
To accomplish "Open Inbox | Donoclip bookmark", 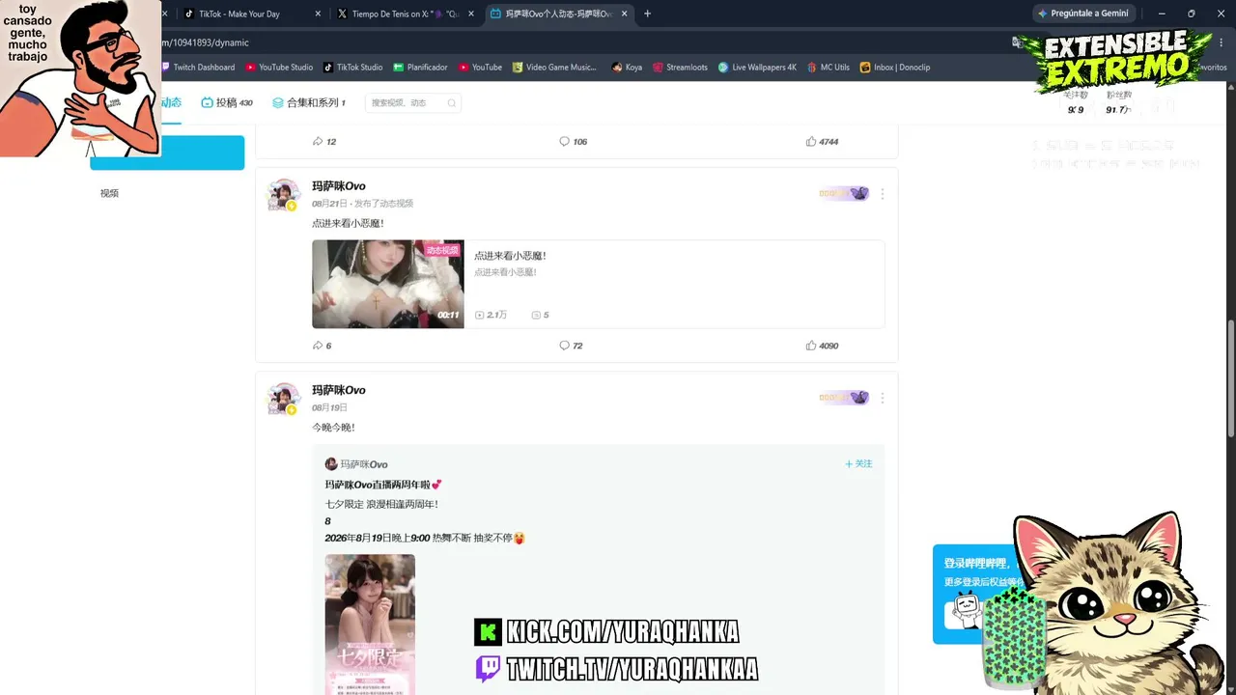I will click(895, 68).
